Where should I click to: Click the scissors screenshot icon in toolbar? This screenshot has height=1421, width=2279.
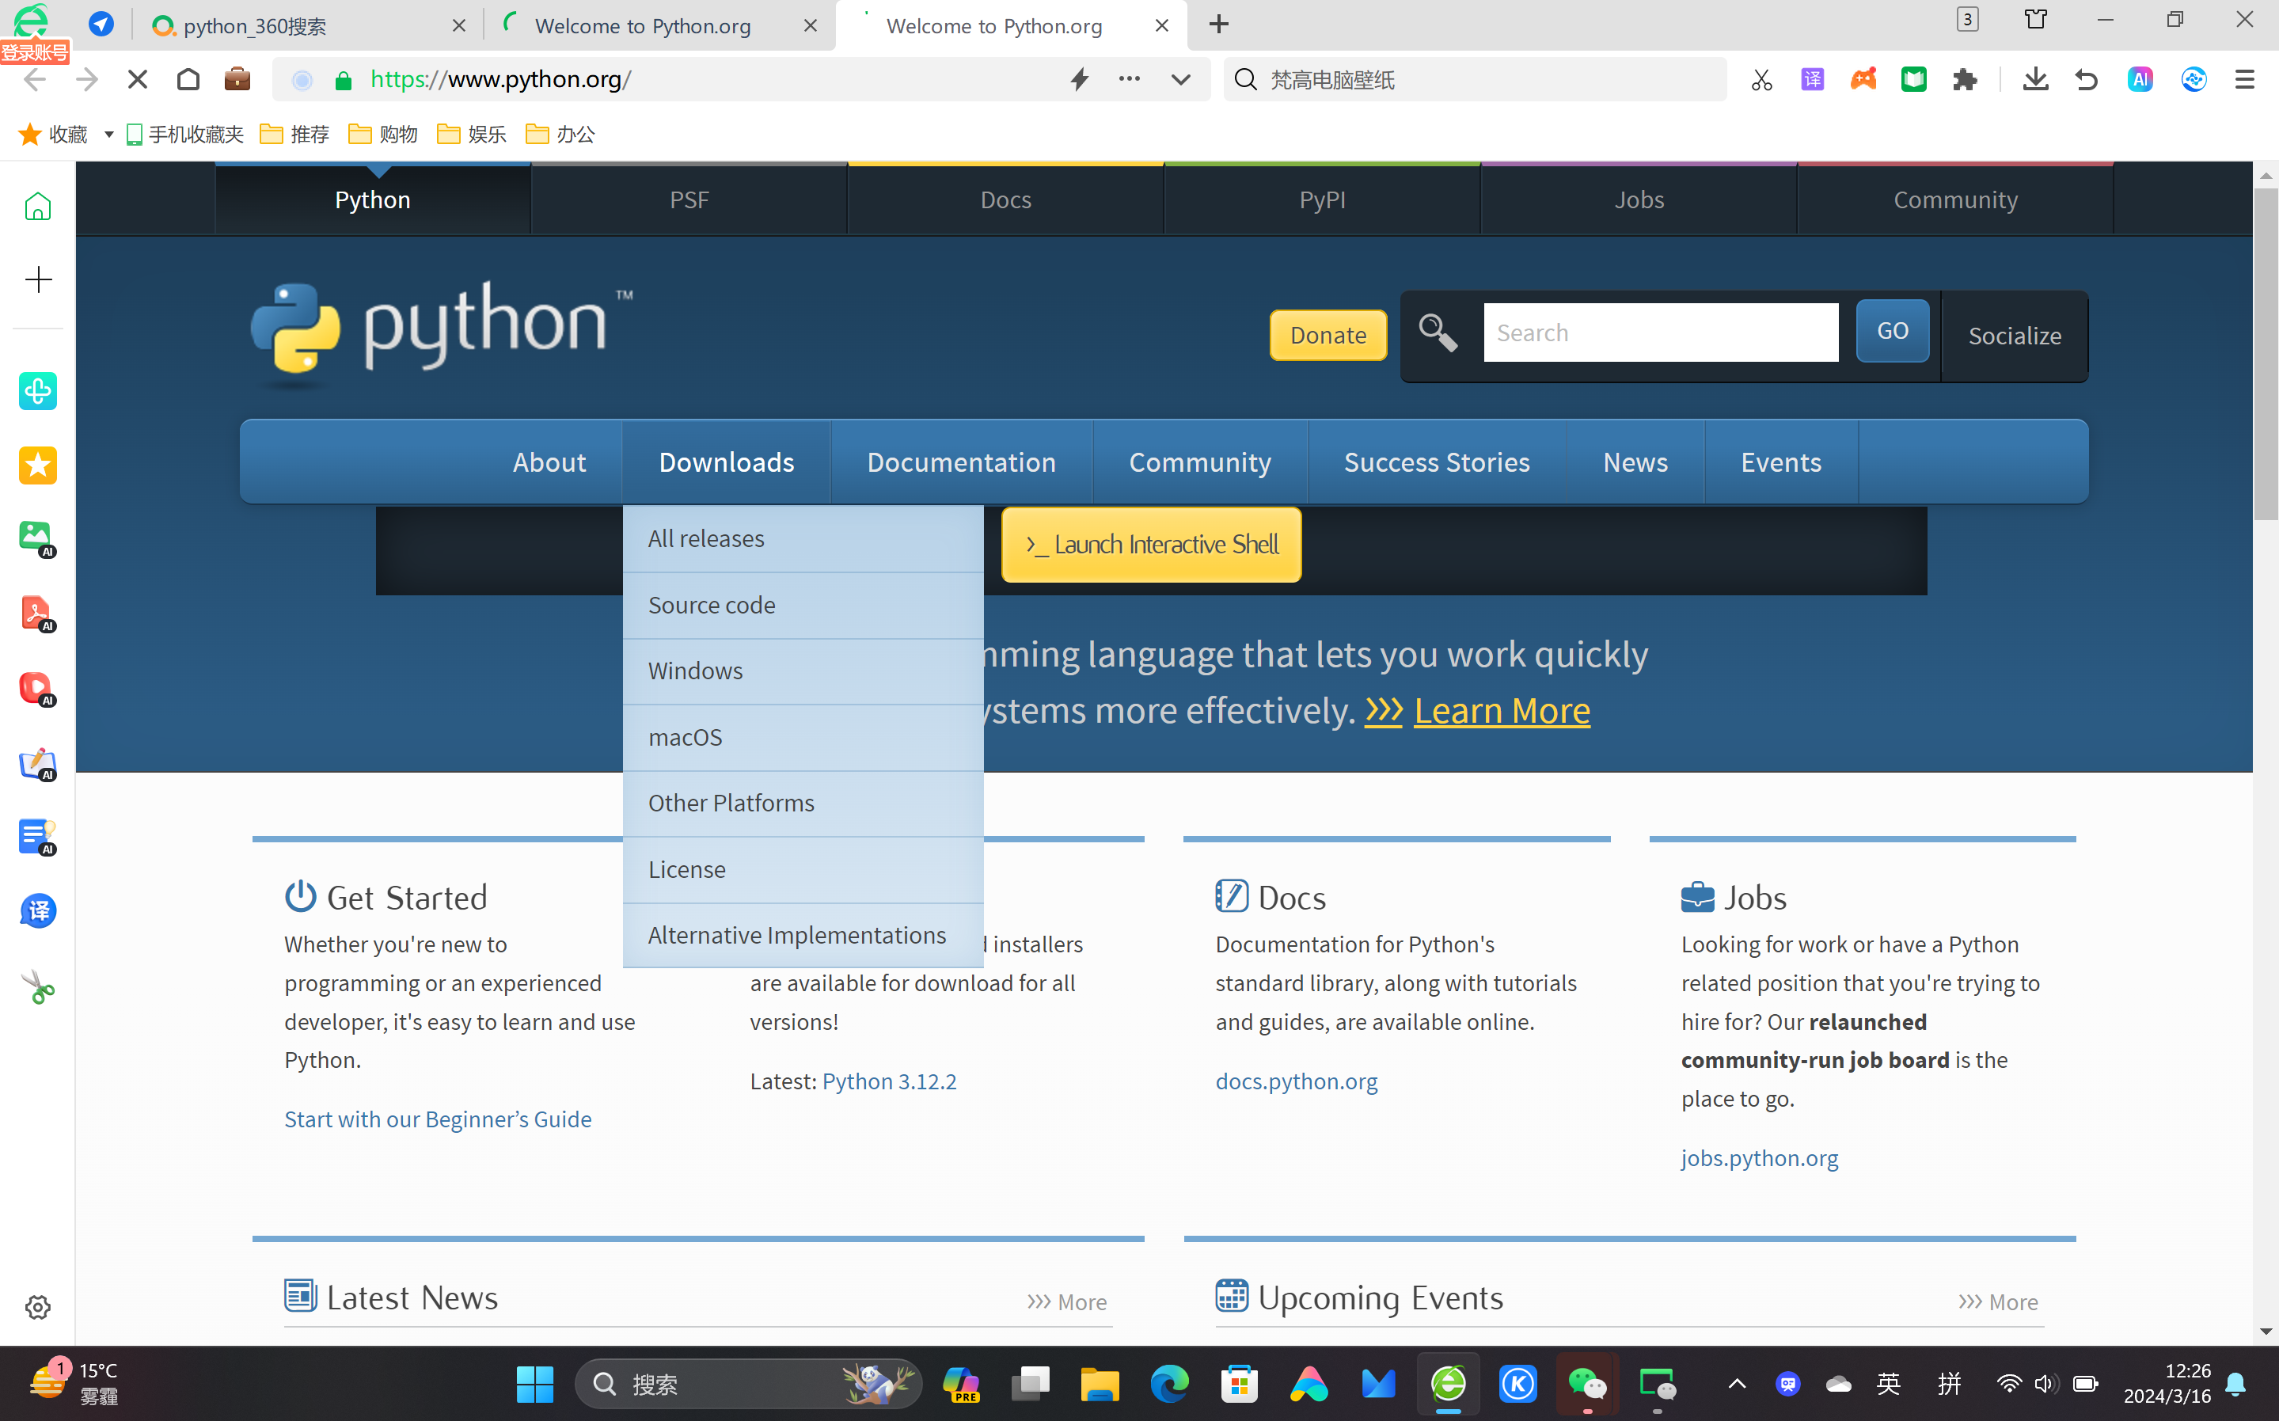[1761, 80]
